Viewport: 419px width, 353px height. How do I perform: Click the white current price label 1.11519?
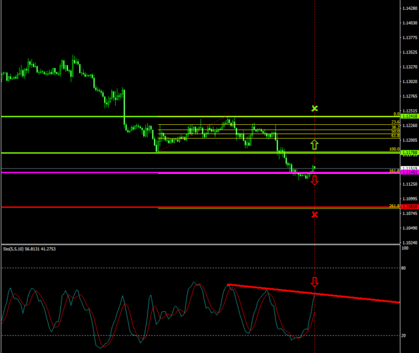[409, 169]
